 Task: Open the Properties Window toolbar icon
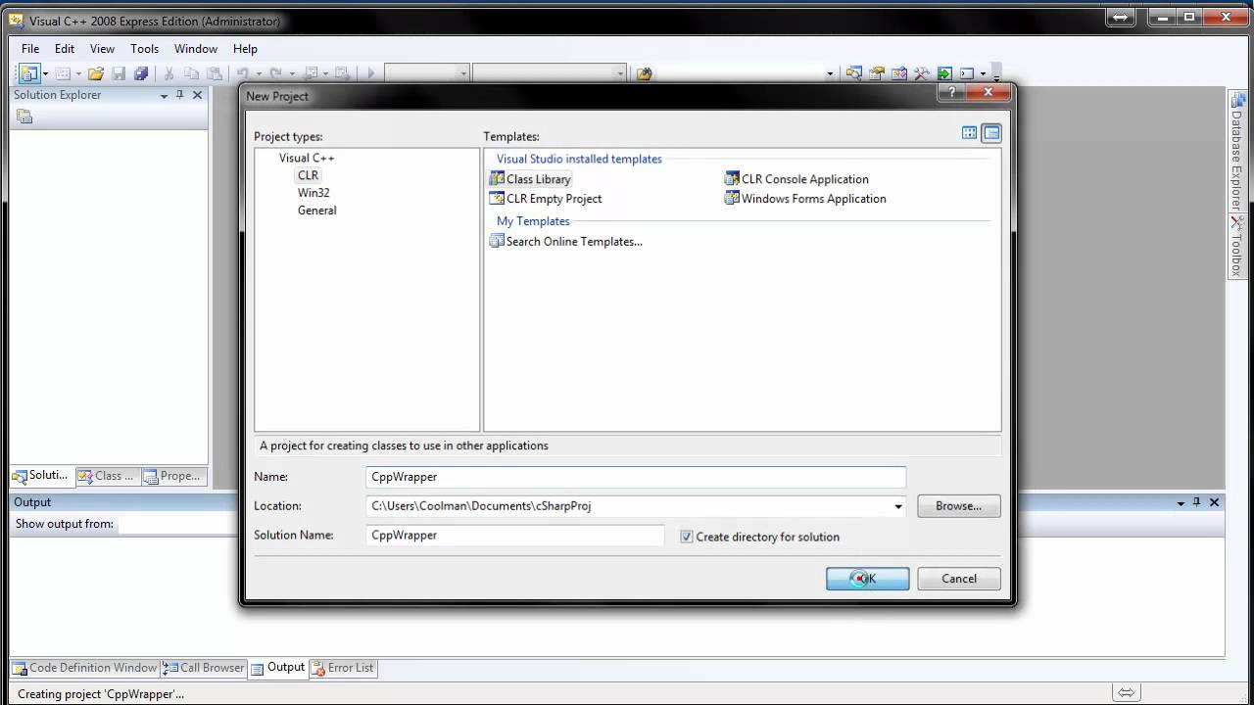pyautogui.click(x=877, y=73)
